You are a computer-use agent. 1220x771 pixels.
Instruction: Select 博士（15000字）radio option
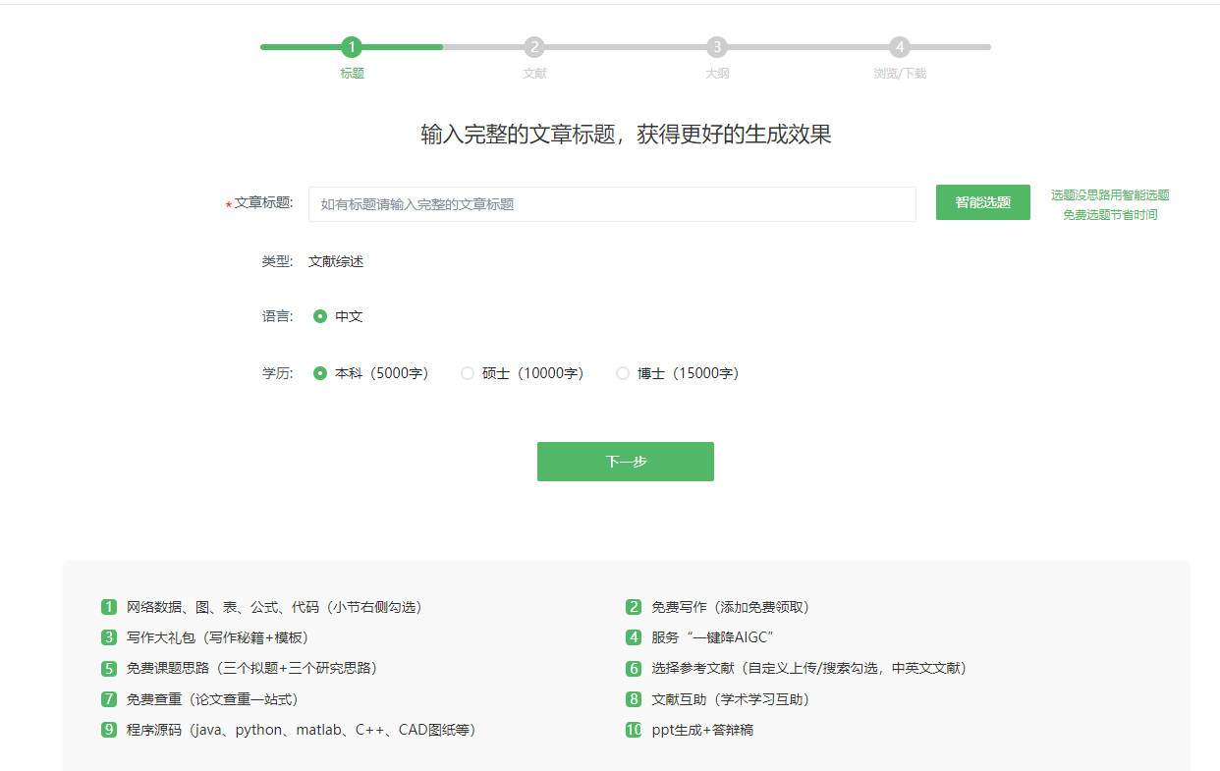pos(623,373)
